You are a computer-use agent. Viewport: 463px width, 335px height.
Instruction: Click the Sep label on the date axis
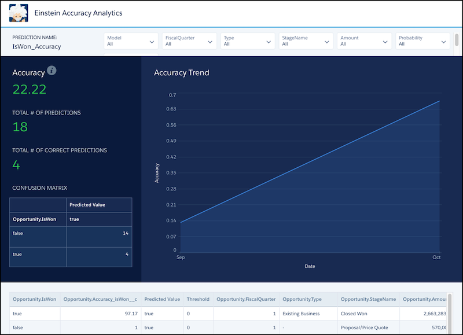pyautogui.click(x=181, y=257)
